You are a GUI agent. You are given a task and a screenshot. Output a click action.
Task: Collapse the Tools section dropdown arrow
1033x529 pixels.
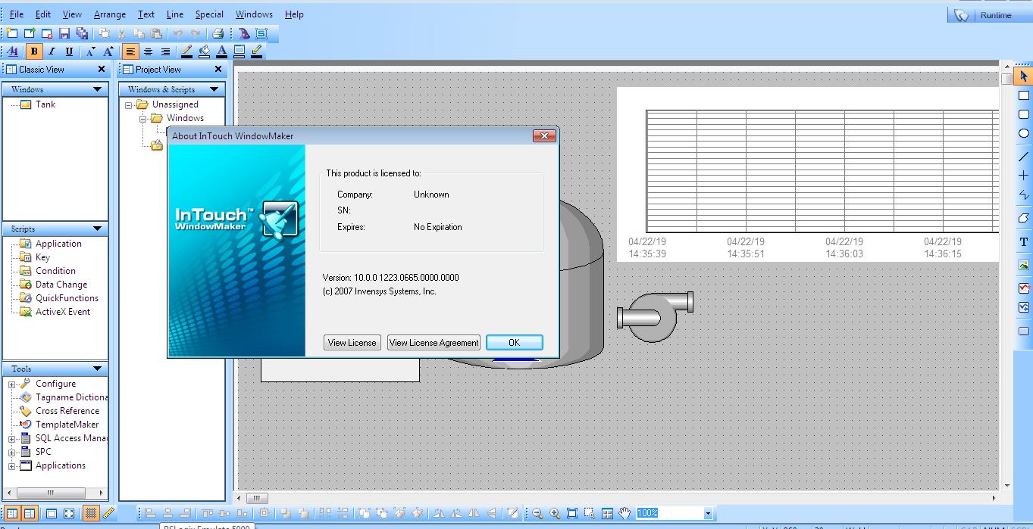[x=97, y=369]
